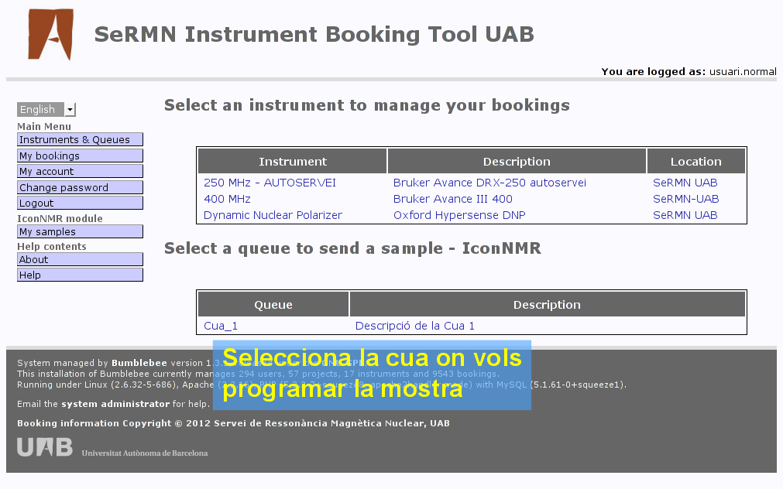
Task: Click the SeRMN orange logo icon
Action: (x=50, y=34)
